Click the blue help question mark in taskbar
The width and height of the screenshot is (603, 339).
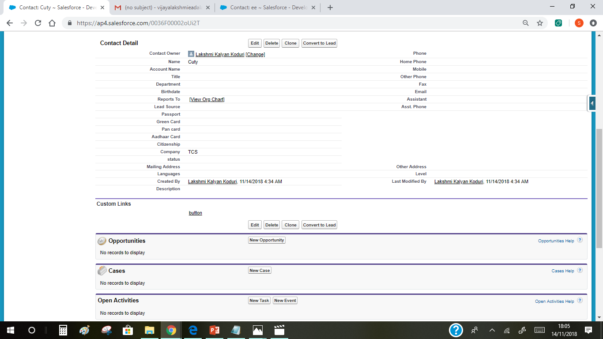click(456, 330)
